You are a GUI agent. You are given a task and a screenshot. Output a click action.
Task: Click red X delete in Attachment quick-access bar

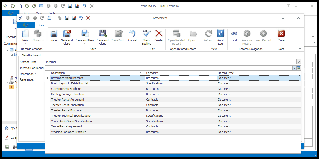click(x=88, y=18)
